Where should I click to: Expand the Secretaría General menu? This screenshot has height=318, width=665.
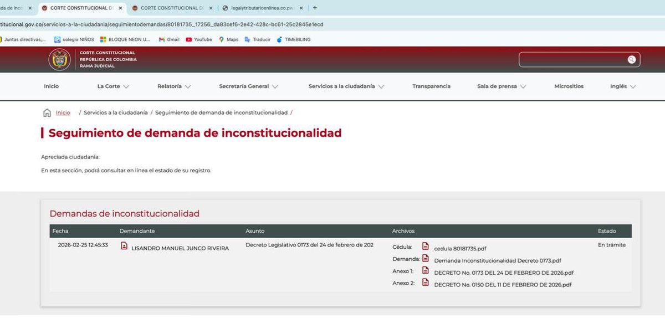[249, 86]
